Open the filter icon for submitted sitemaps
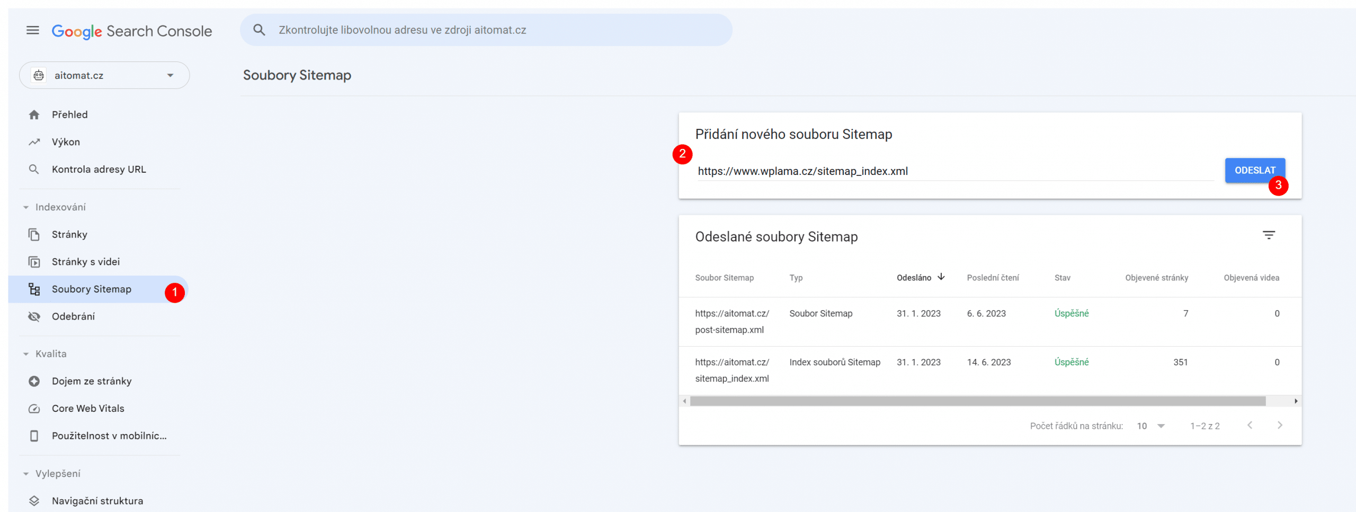 [1269, 235]
